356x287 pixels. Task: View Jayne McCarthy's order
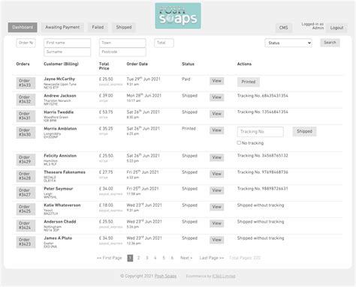tap(216, 81)
